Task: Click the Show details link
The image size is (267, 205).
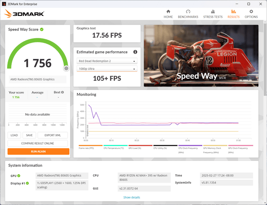Action: [132, 197]
